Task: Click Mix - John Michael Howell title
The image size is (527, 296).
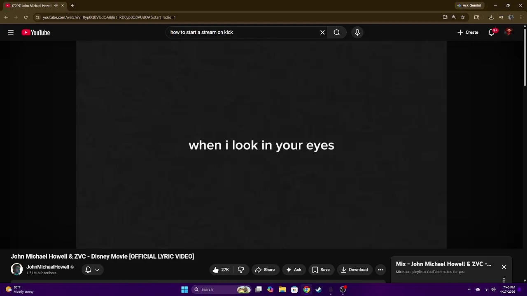Action: point(443,264)
